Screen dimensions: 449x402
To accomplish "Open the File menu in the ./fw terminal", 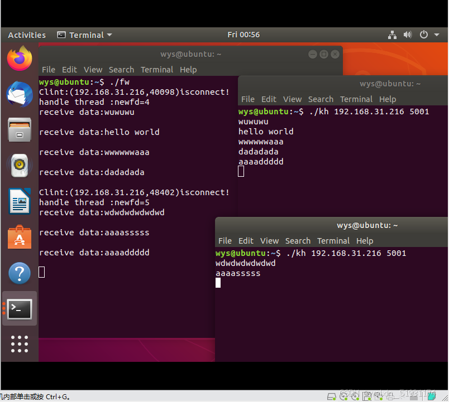I will tap(48, 69).
